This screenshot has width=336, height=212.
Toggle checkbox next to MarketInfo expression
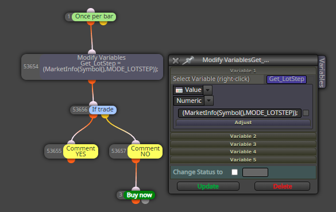click(306, 113)
